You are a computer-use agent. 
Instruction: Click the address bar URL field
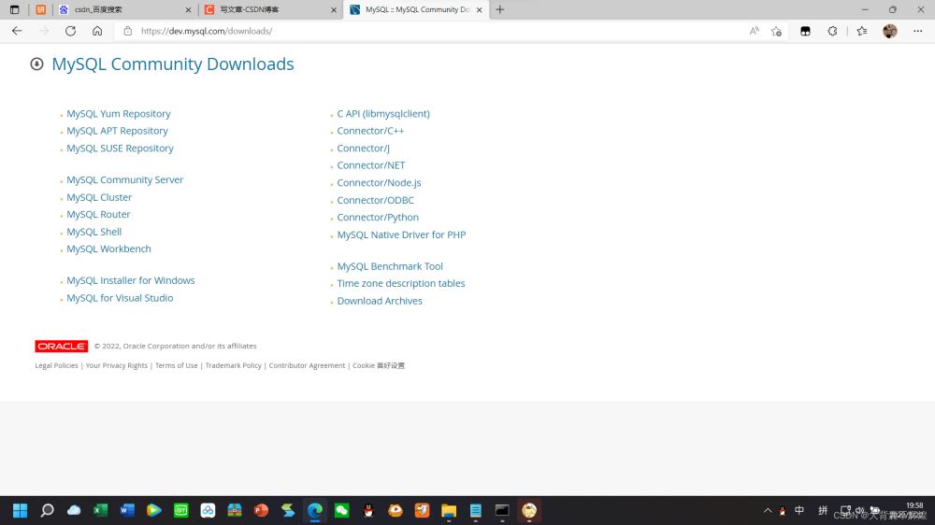421,31
